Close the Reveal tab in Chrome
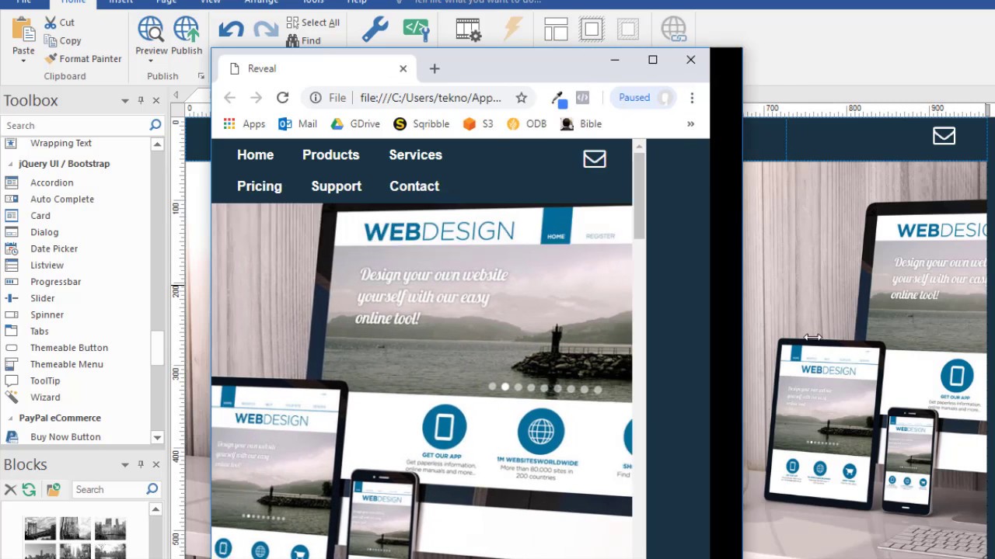995x559 pixels. 403,68
